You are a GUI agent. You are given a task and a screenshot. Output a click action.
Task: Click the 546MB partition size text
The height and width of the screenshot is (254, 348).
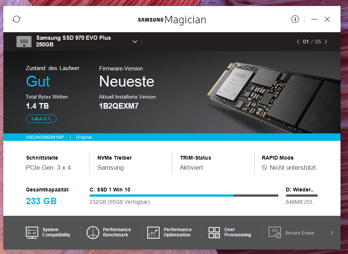(300, 202)
